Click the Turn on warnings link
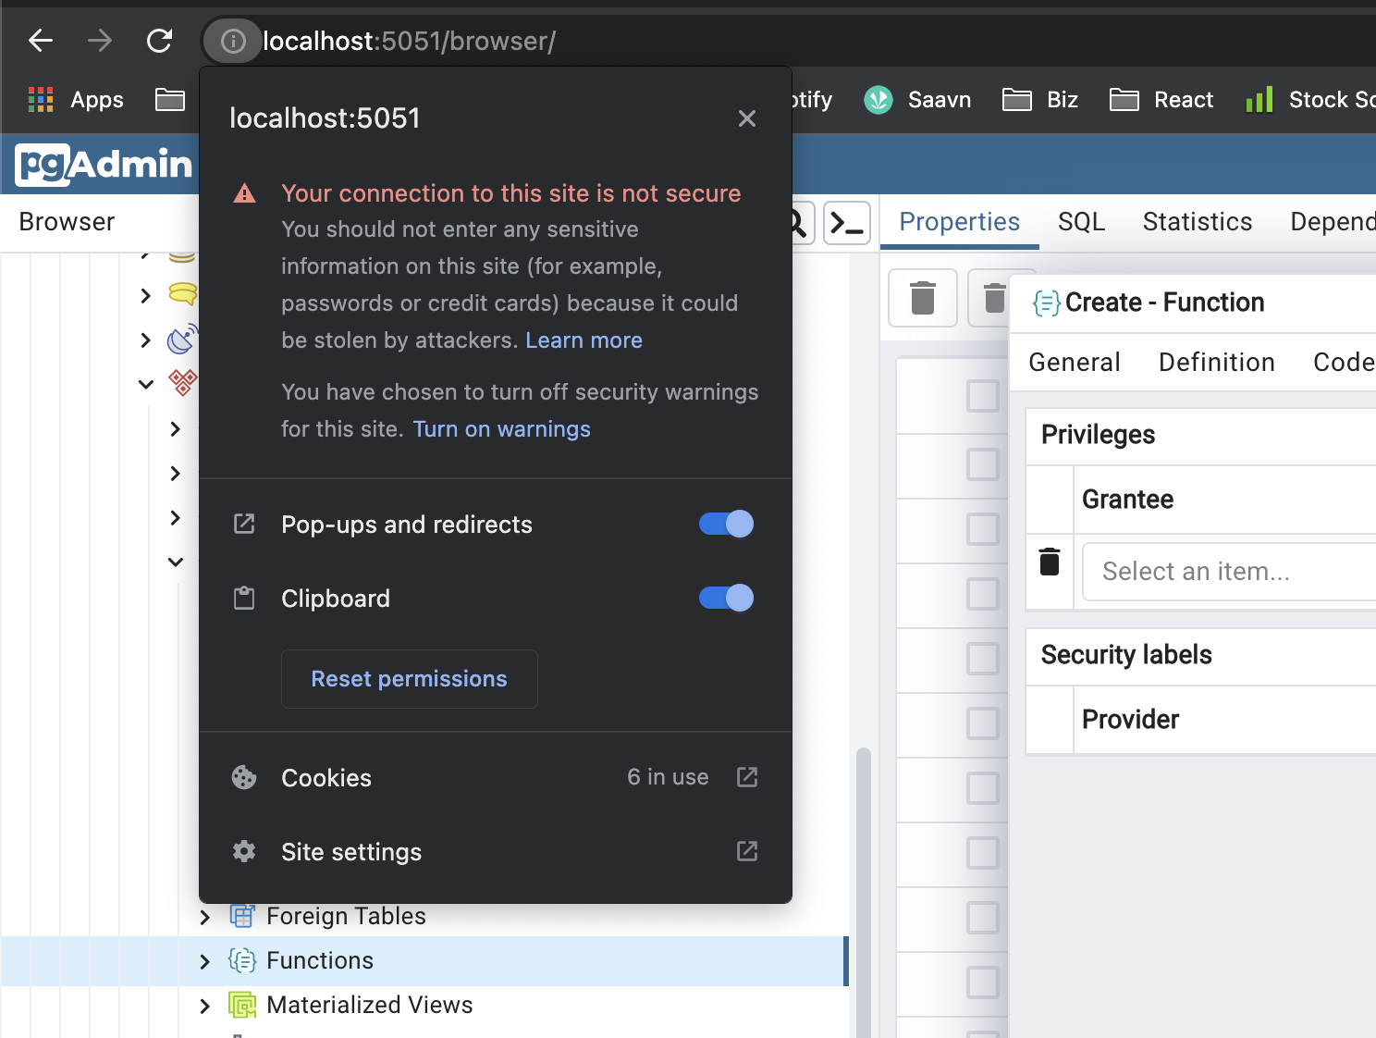Image resolution: width=1376 pixels, height=1038 pixels. point(501,429)
